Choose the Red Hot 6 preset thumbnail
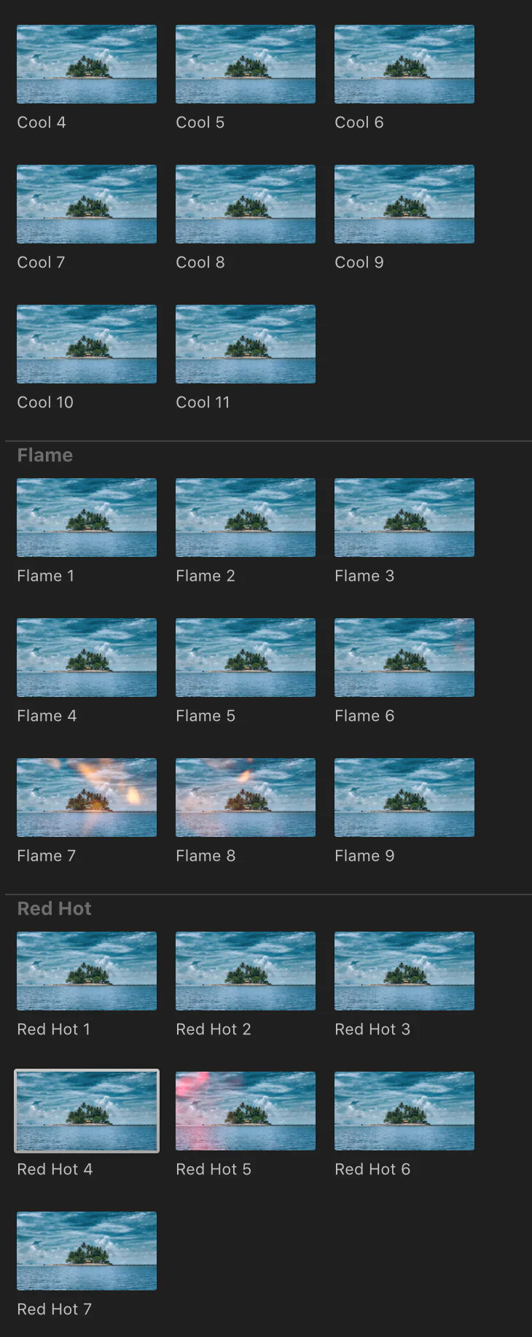Image resolution: width=532 pixels, height=1337 pixels. pos(404,1111)
